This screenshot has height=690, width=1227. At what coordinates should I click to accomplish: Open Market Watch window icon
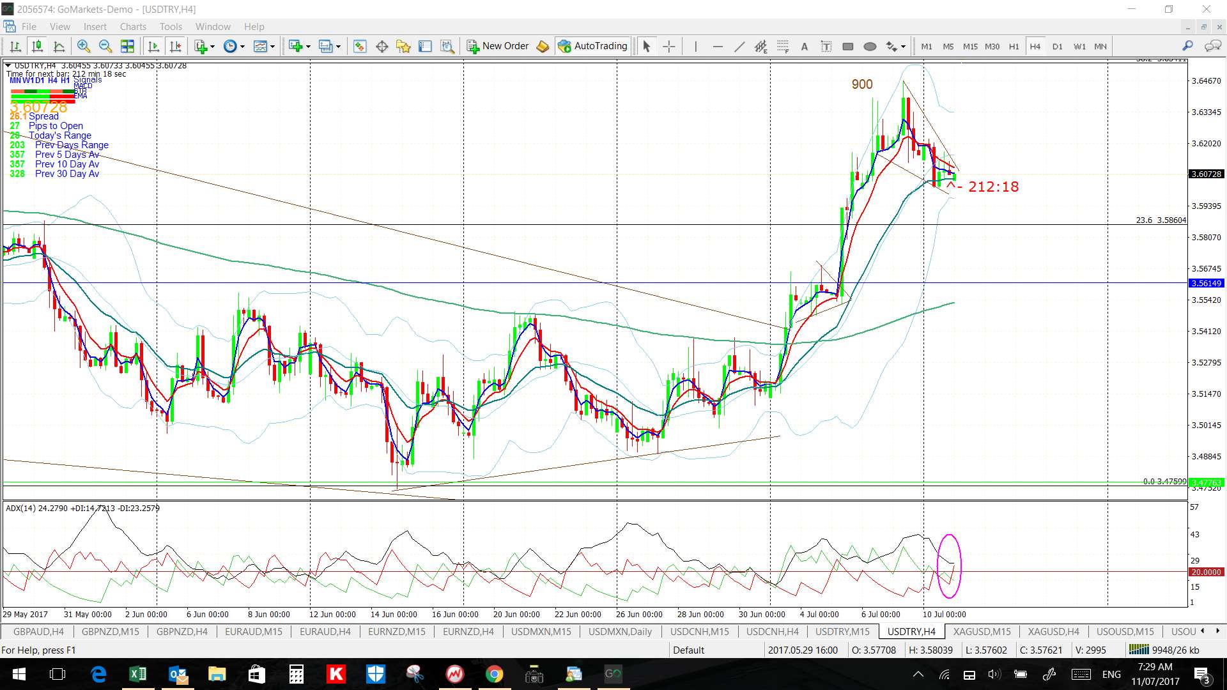pyautogui.click(x=360, y=46)
